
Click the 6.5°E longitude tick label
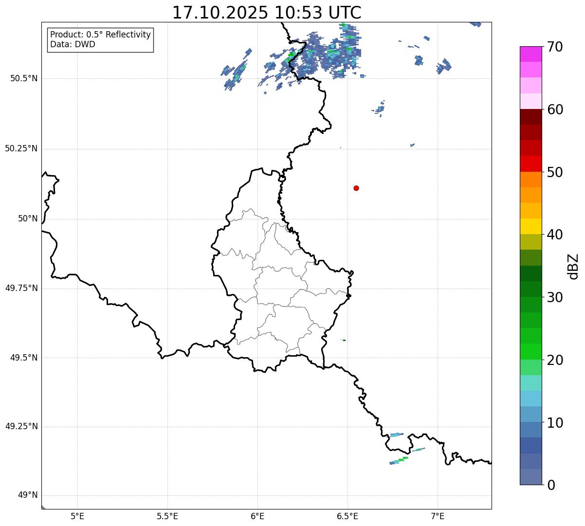pos(347,516)
